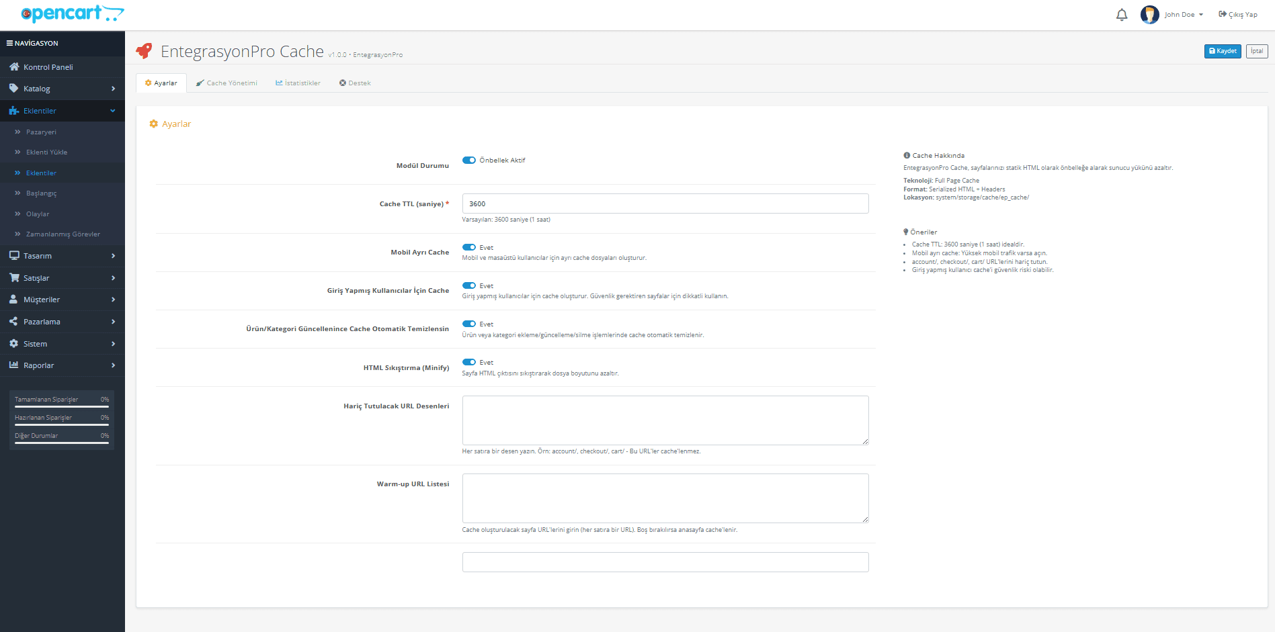Click the Kaydet save button
Image resolution: width=1275 pixels, height=632 pixels.
[x=1223, y=51]
